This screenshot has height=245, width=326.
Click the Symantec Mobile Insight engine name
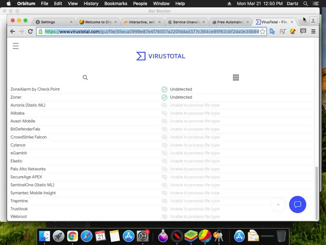pyautogui.click(x=33, y=193)
